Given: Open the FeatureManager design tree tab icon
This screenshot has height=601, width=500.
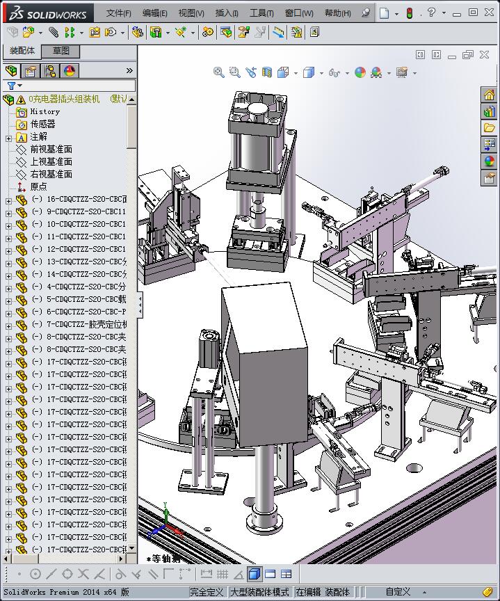Looking at the screenshot, I should point(12,71).
